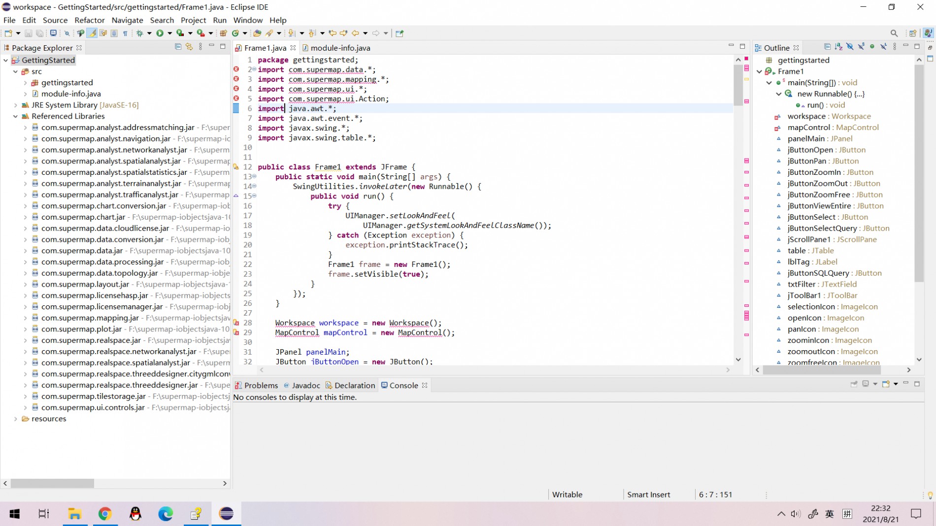Click the Open Perspective icon
The width and height of the screenshot is (936, 526).
(x=913, y=33)
